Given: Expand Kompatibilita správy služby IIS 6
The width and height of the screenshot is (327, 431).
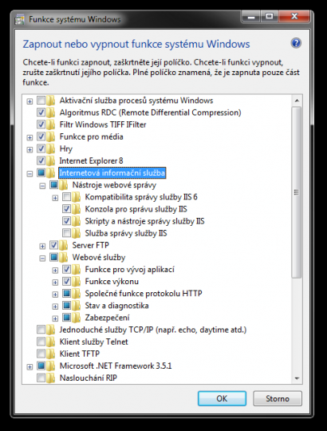Looking at the screenshot, I should pyautogui.click(x=55, y=198).
